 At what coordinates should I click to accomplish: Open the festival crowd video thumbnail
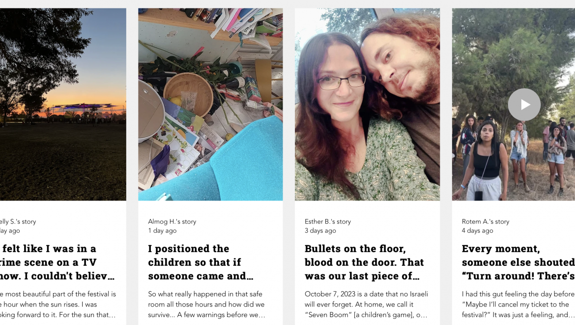pos(514,104)
